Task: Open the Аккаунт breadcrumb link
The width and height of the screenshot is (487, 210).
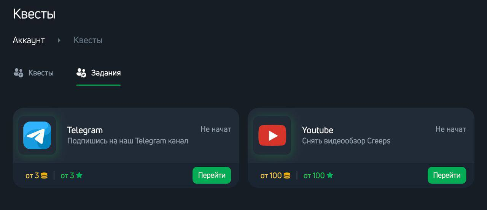Action: coord(29,40)
